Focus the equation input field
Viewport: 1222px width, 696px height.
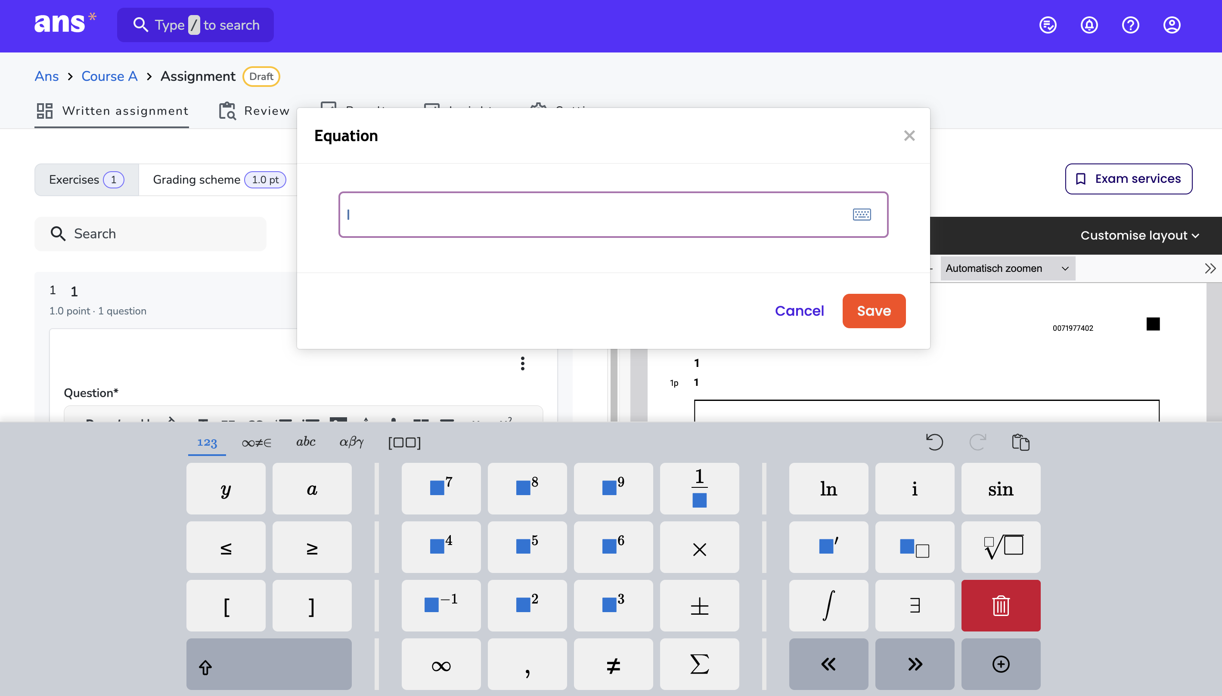click(613, 215)
